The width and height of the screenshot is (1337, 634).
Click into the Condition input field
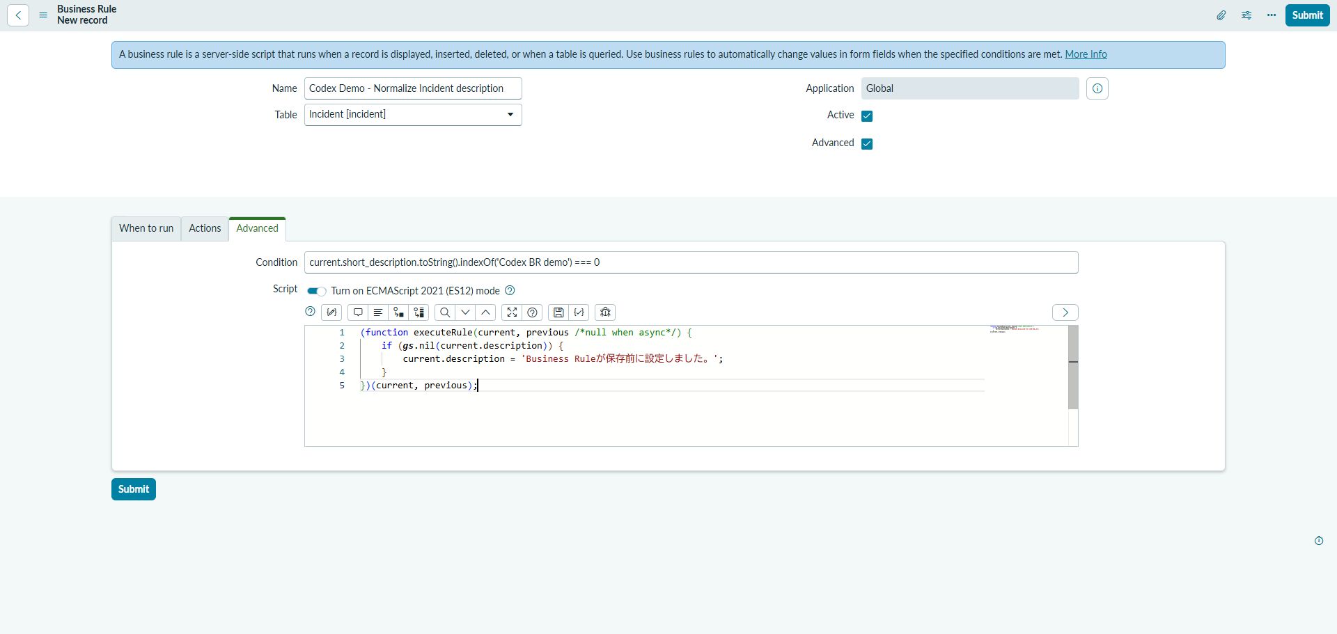click(691, 262)
